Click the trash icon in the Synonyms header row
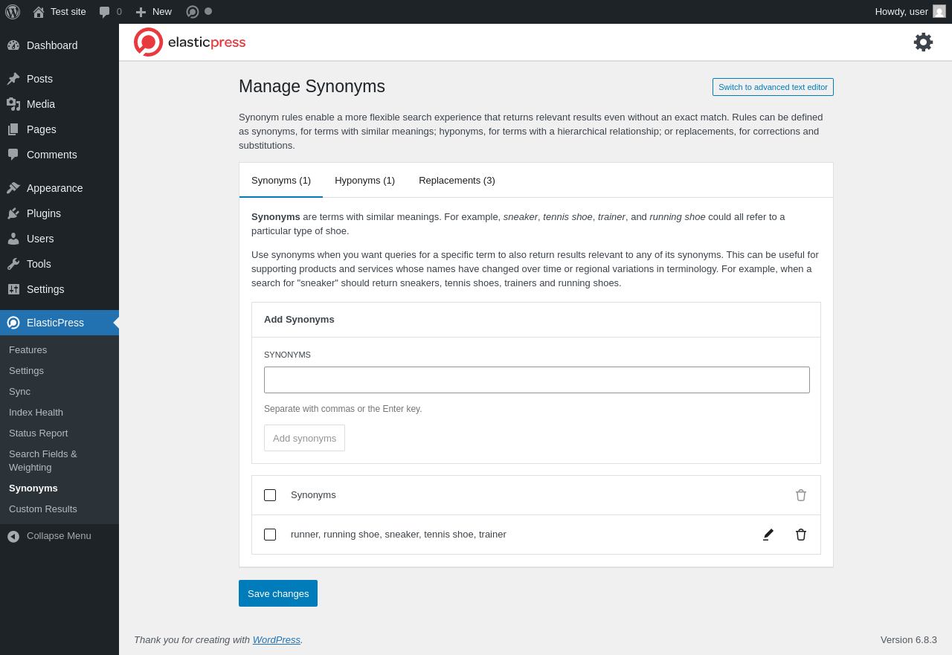Viewport: 952px width, 655px height. click(x=801, y=495)
